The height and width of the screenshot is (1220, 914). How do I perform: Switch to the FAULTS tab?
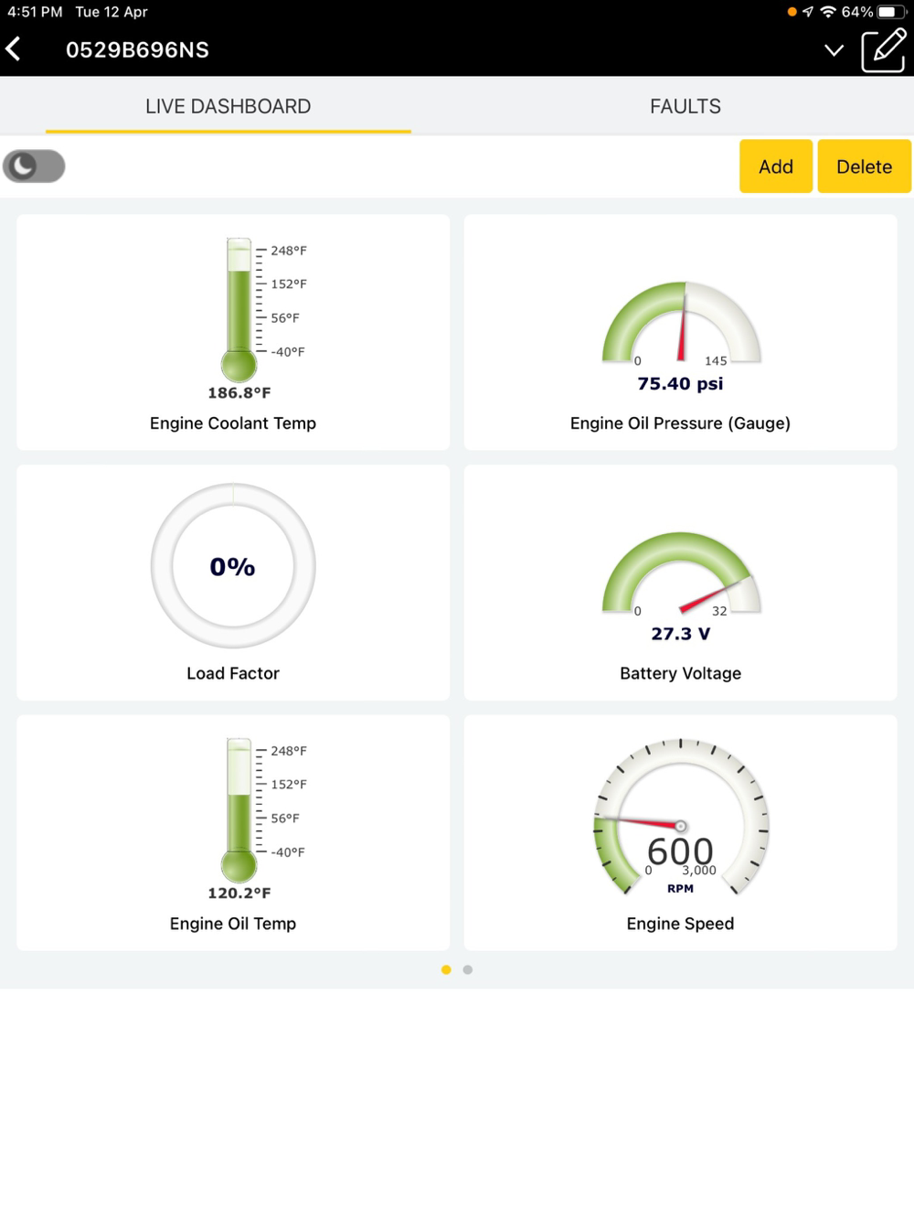[685, 106]
